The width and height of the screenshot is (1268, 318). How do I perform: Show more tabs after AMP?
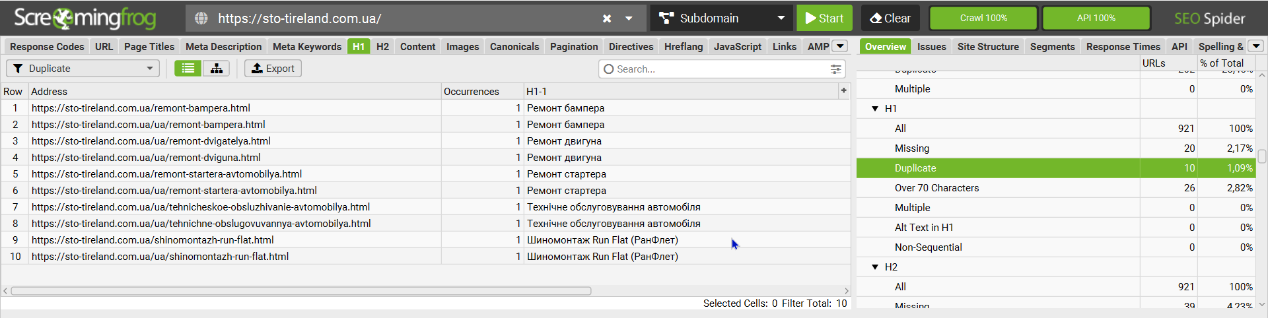[x=840, y=46]
